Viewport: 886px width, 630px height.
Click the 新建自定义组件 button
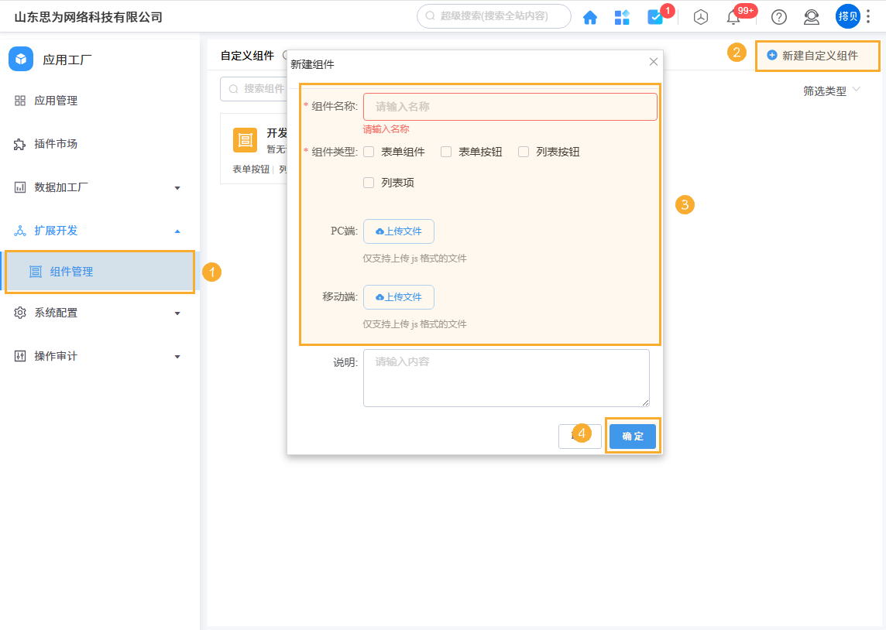tap(816, 55)
